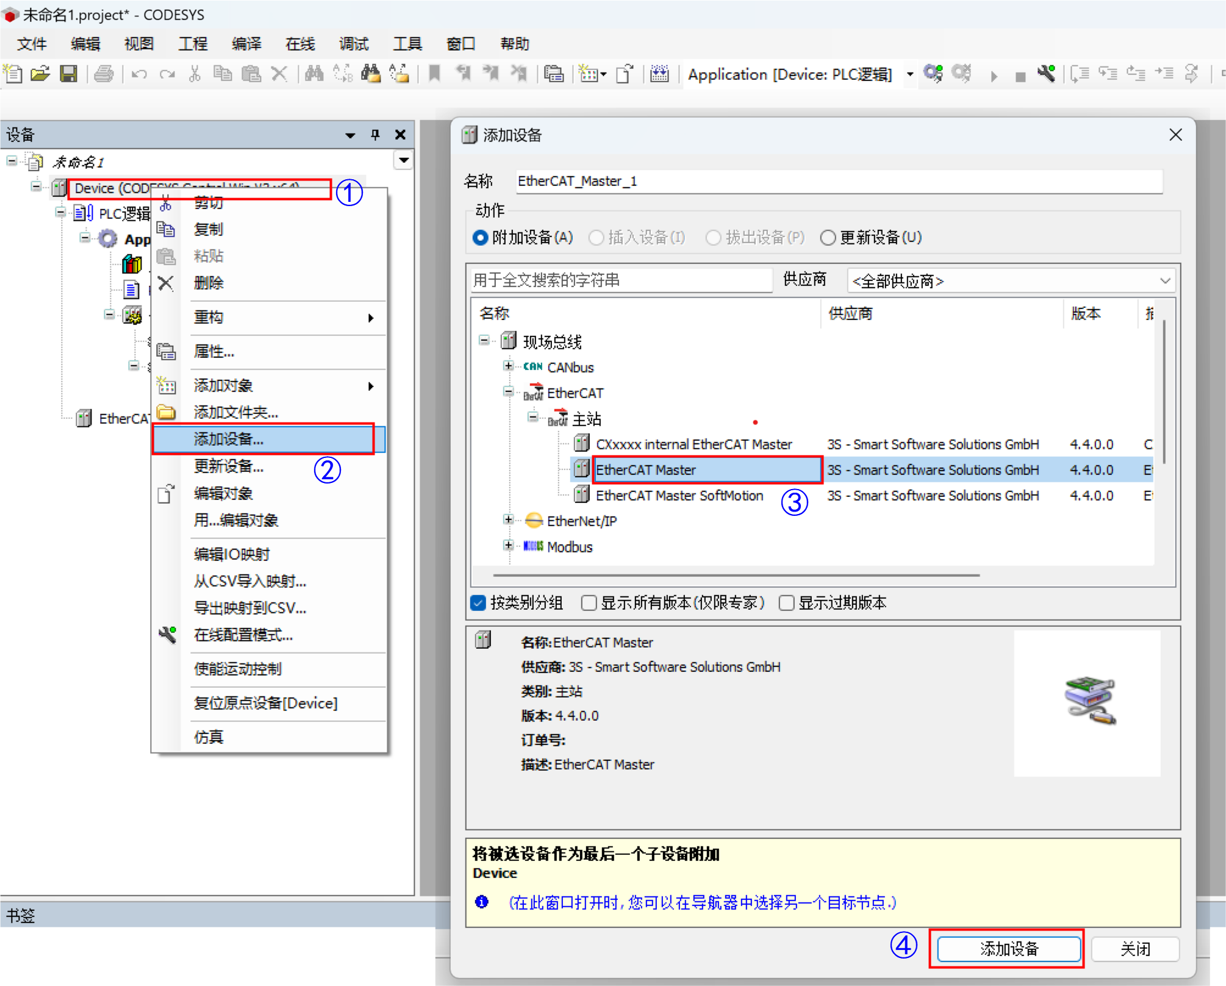Viewport: 1226px width, 986px height.
Task: Click the Find binoculars toolbar icon
Action: (x=314, y=74)
